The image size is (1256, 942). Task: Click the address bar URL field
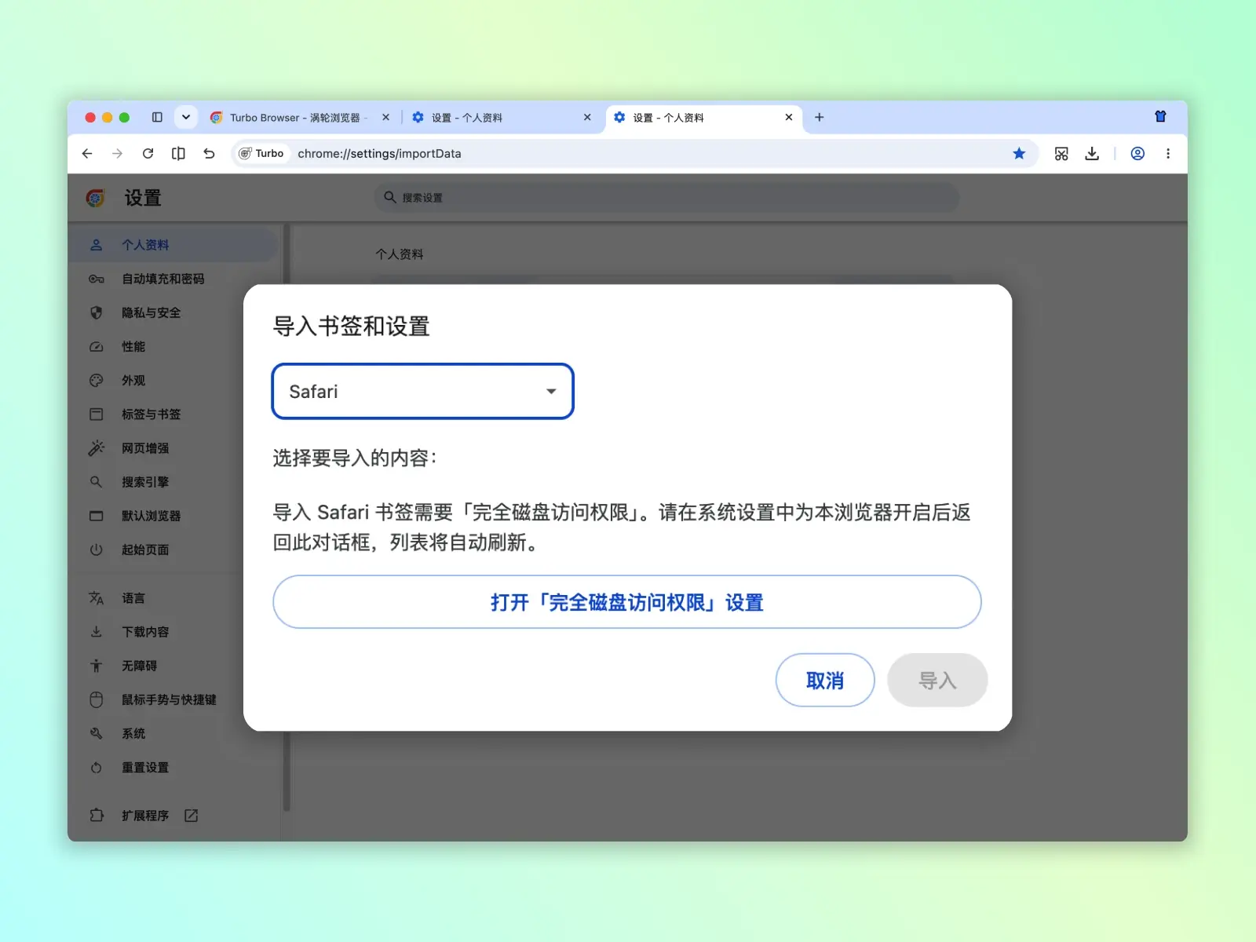636,154
